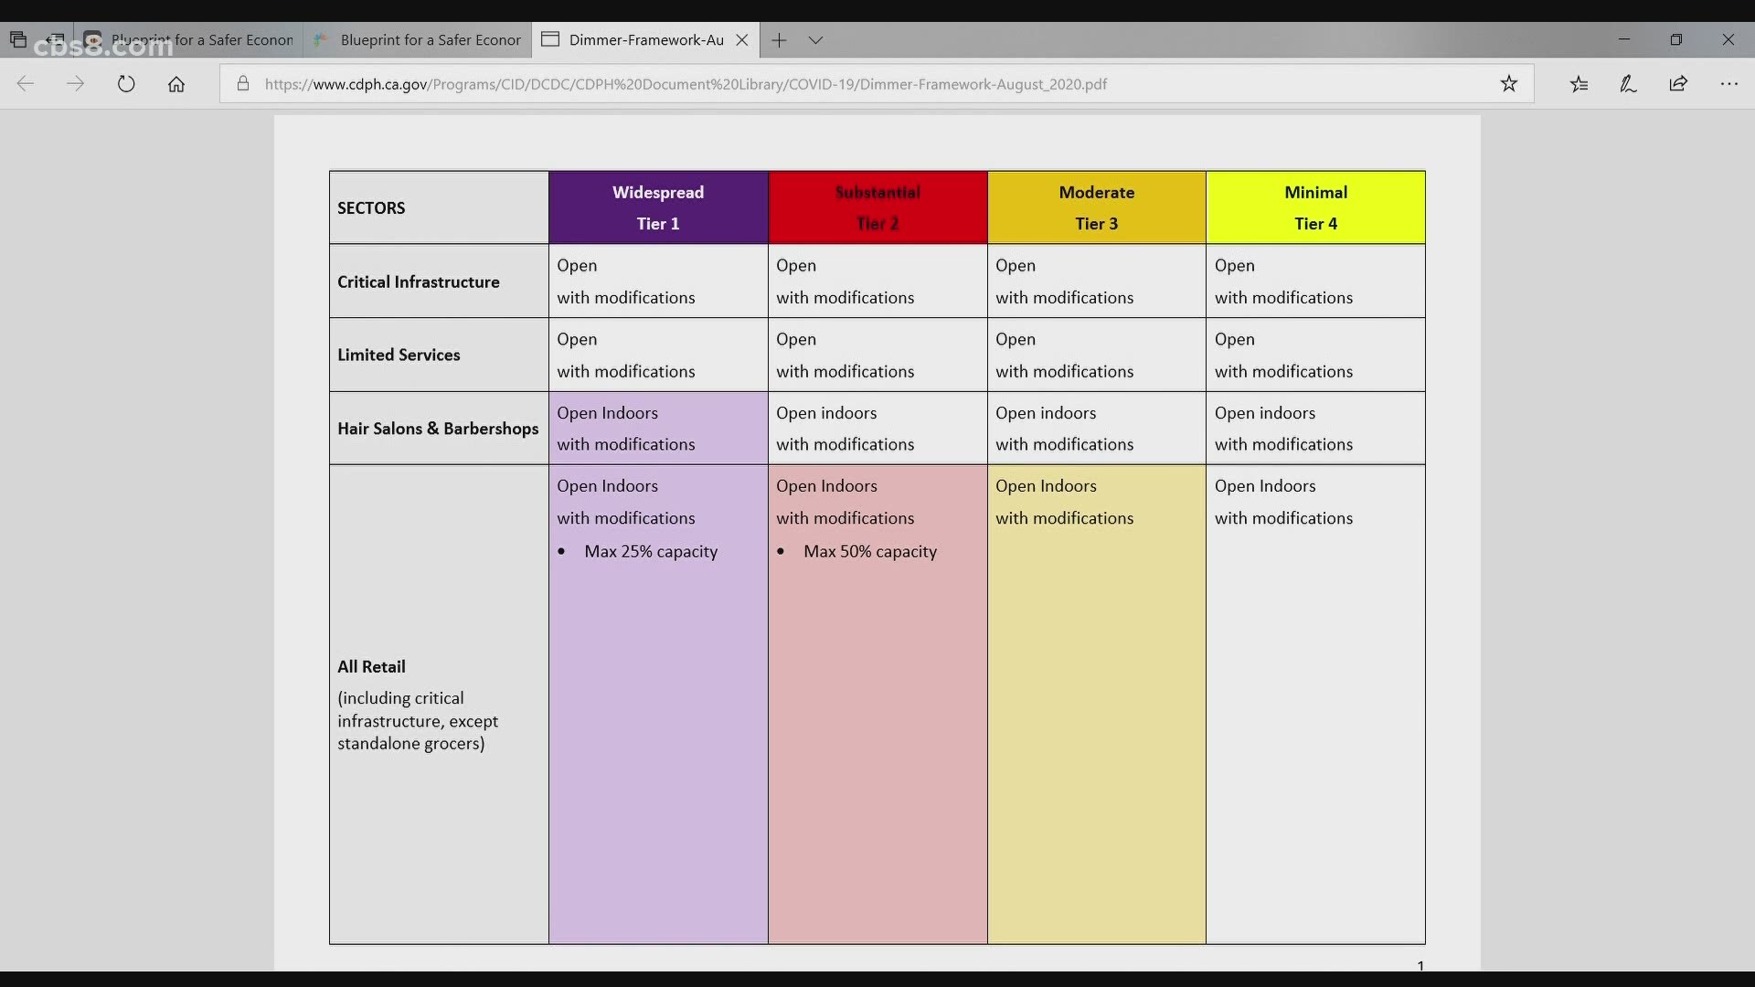Click the address bar URL

686,84
